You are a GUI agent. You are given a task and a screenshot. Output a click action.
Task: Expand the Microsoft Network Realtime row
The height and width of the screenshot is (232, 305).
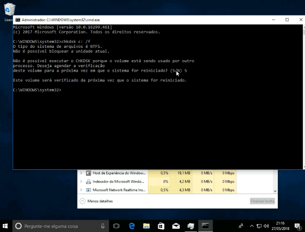[81, 190]
